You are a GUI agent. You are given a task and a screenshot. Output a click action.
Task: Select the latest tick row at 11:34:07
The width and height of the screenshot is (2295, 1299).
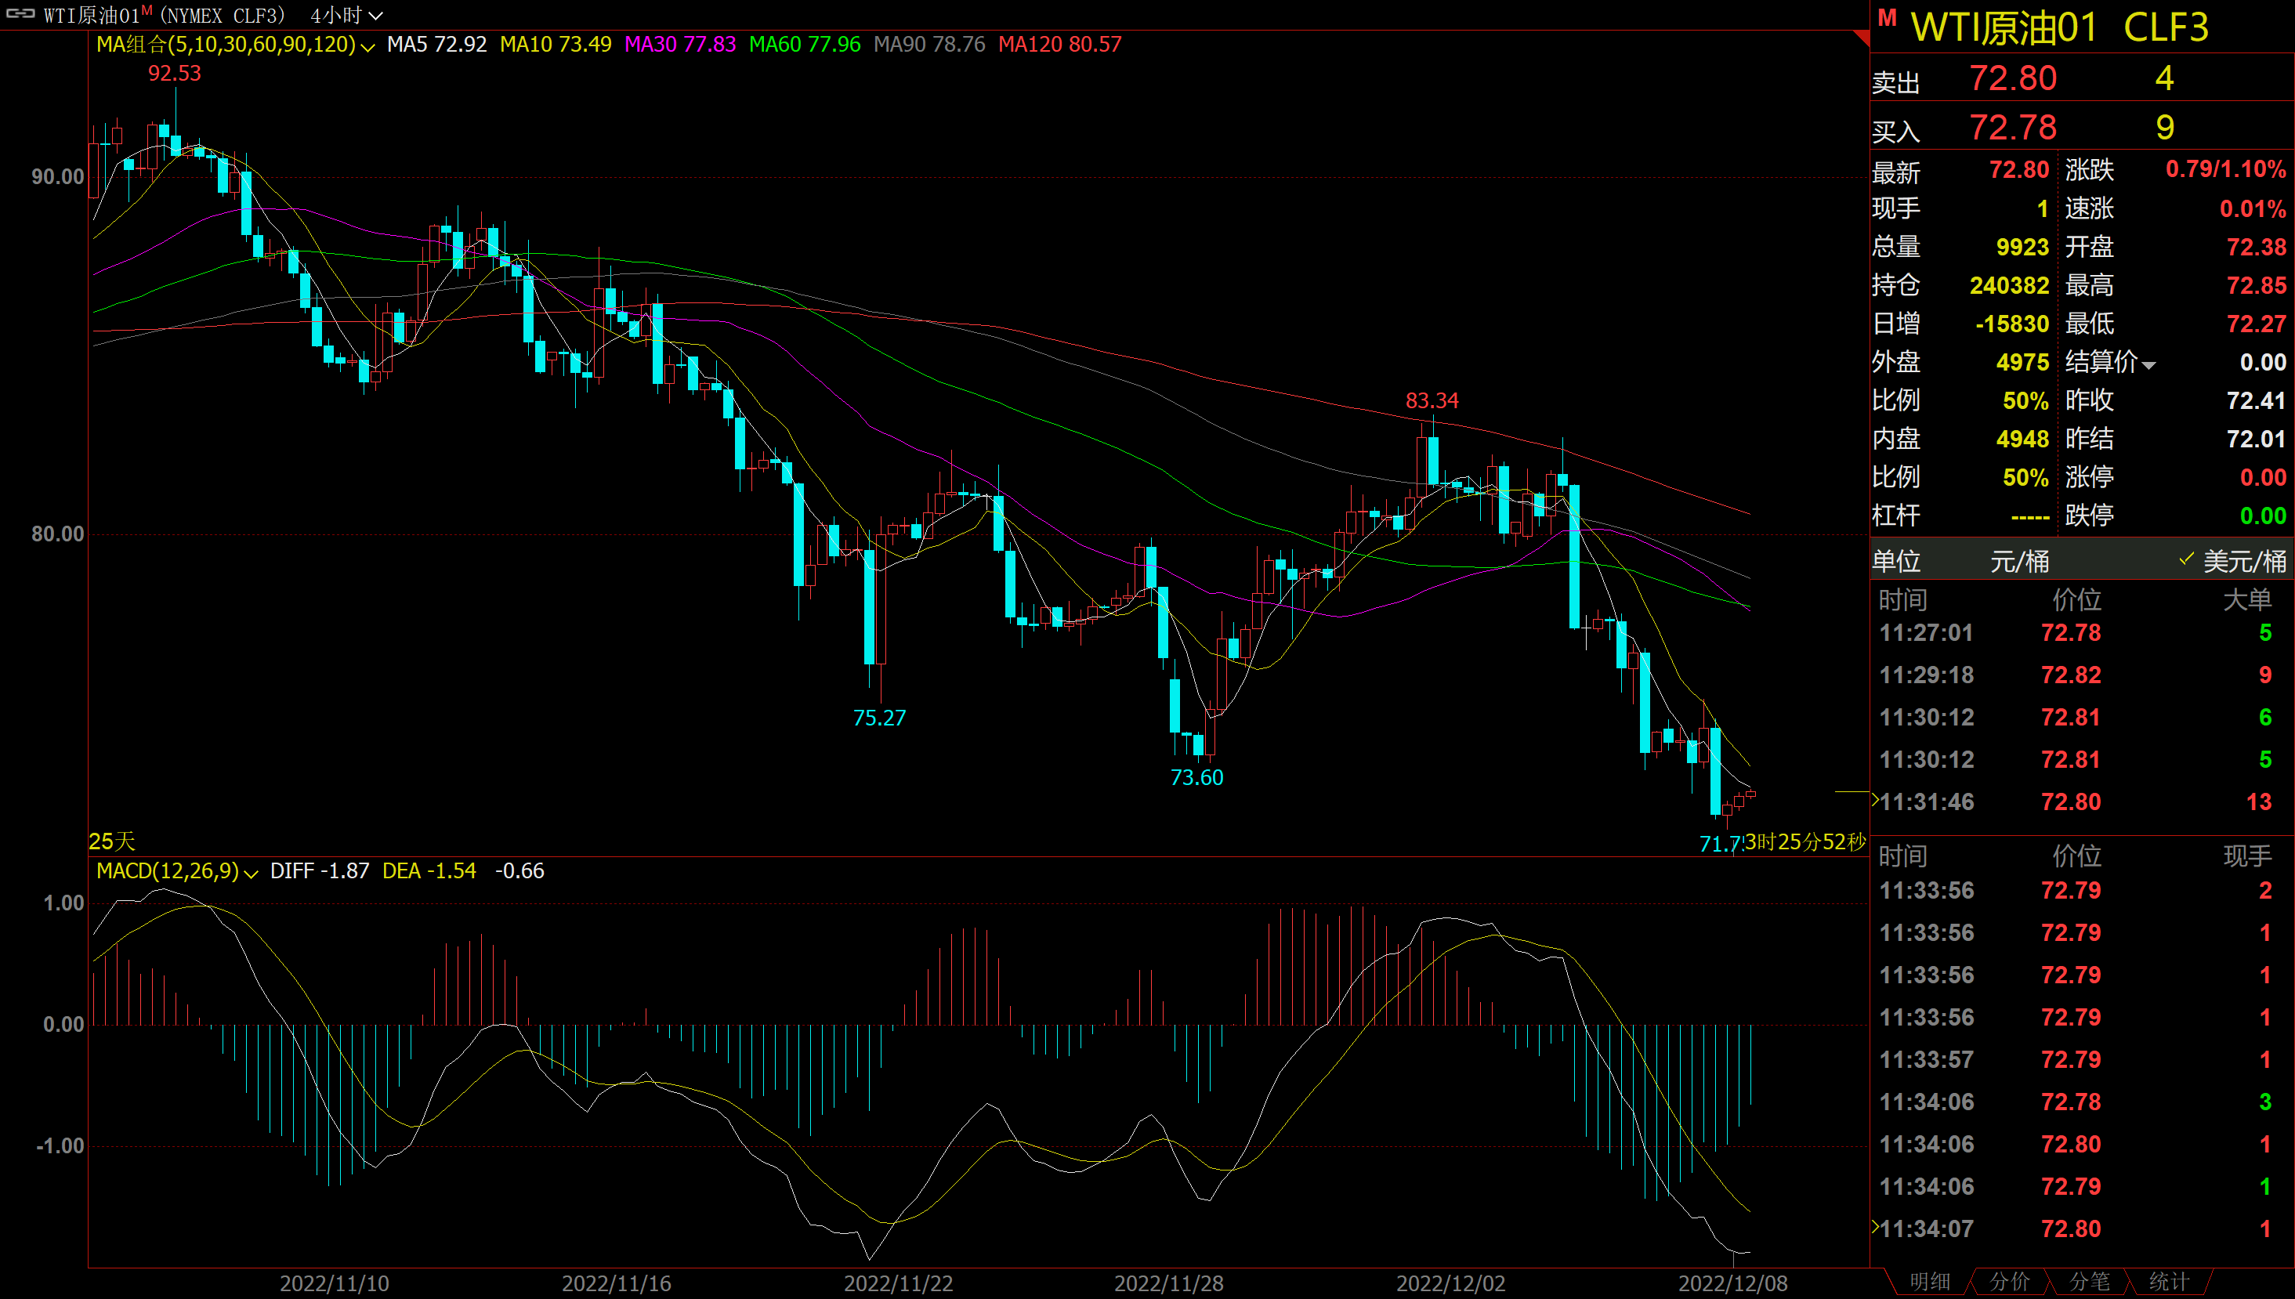[2082, 1229]
